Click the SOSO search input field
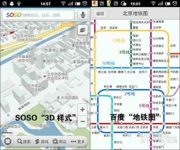Screen dimensions: 180x150 click(38, 15)
